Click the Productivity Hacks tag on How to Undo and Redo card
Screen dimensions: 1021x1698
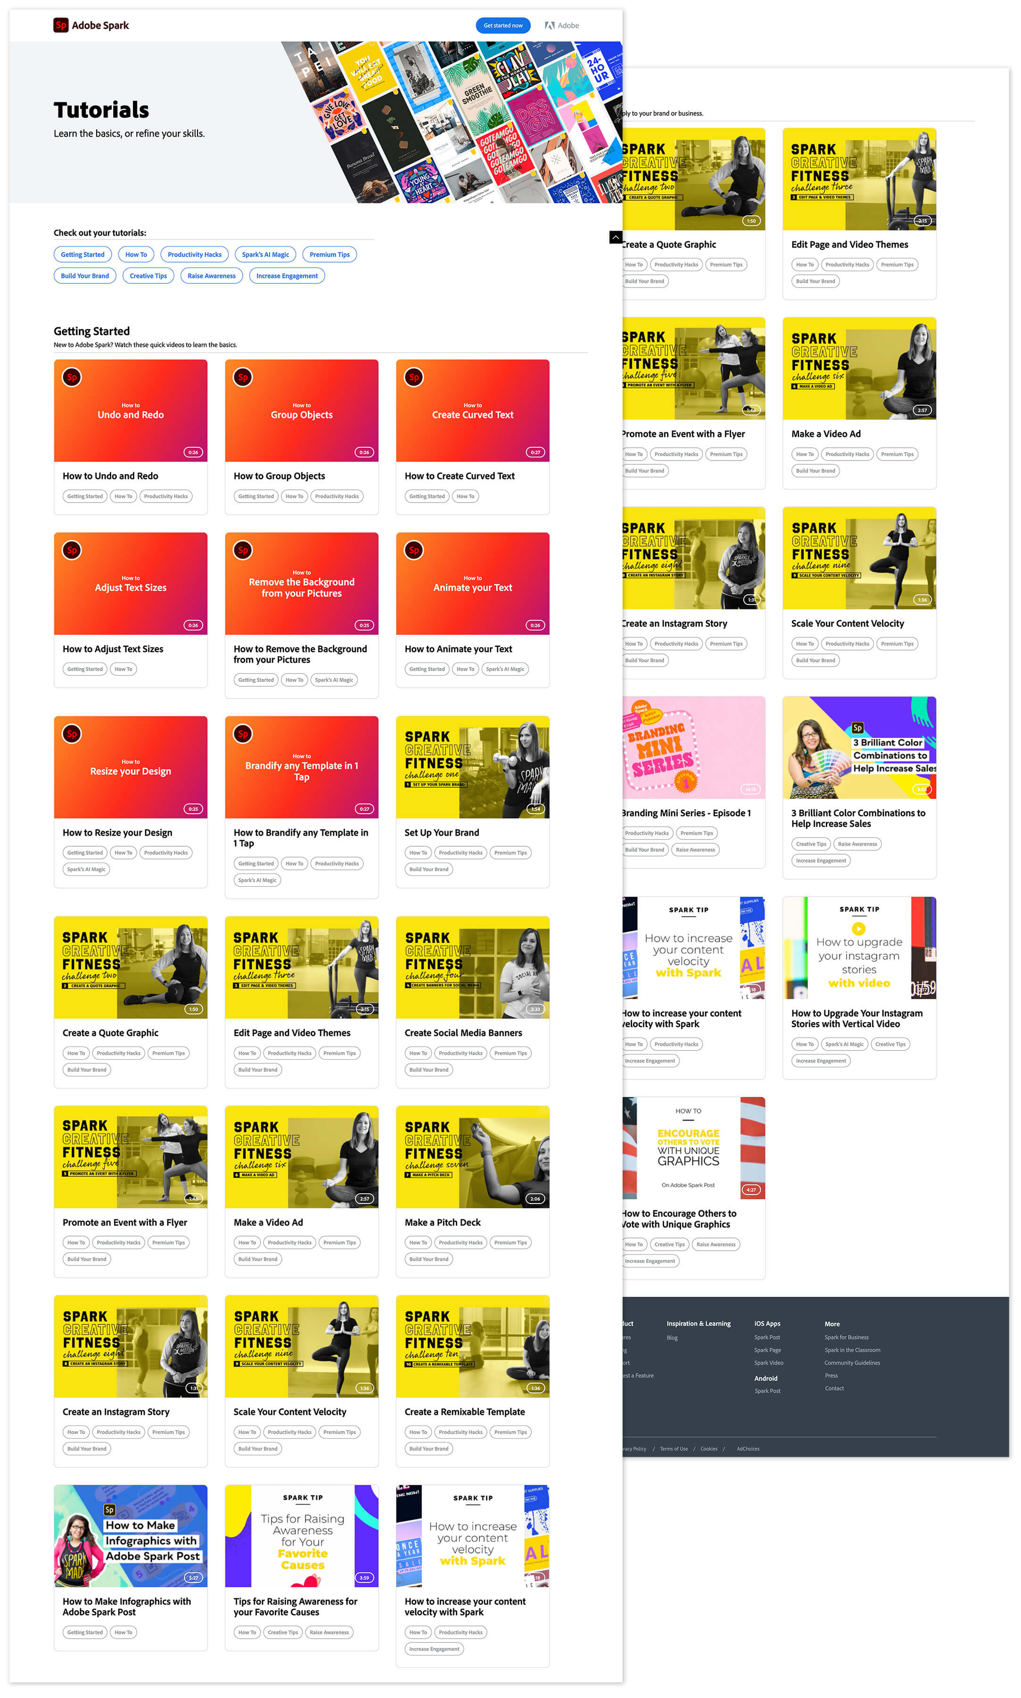point(166,496)
